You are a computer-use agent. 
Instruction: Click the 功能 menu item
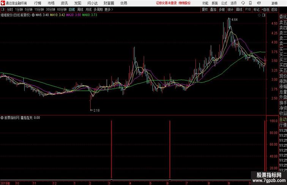[205, 3]
